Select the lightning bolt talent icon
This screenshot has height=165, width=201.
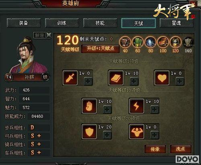pyautogui.click(x=136, y=106)
